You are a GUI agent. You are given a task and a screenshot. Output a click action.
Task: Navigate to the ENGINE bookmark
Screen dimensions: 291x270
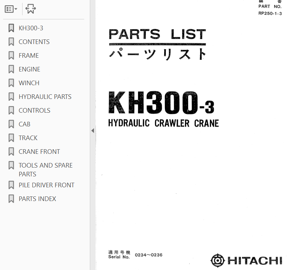[29, 69]
